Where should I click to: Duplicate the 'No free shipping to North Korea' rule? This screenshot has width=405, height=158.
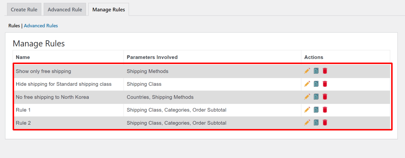[316, 97]
